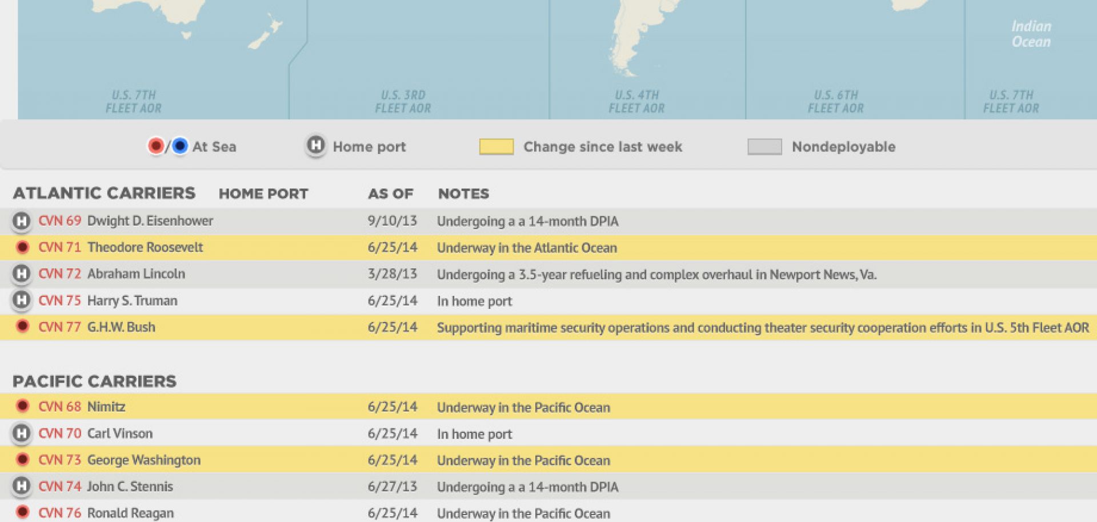Screen dimensions: 1097x522
Task: Click the red At Sea dot in legend
Action: pos(155,146)
